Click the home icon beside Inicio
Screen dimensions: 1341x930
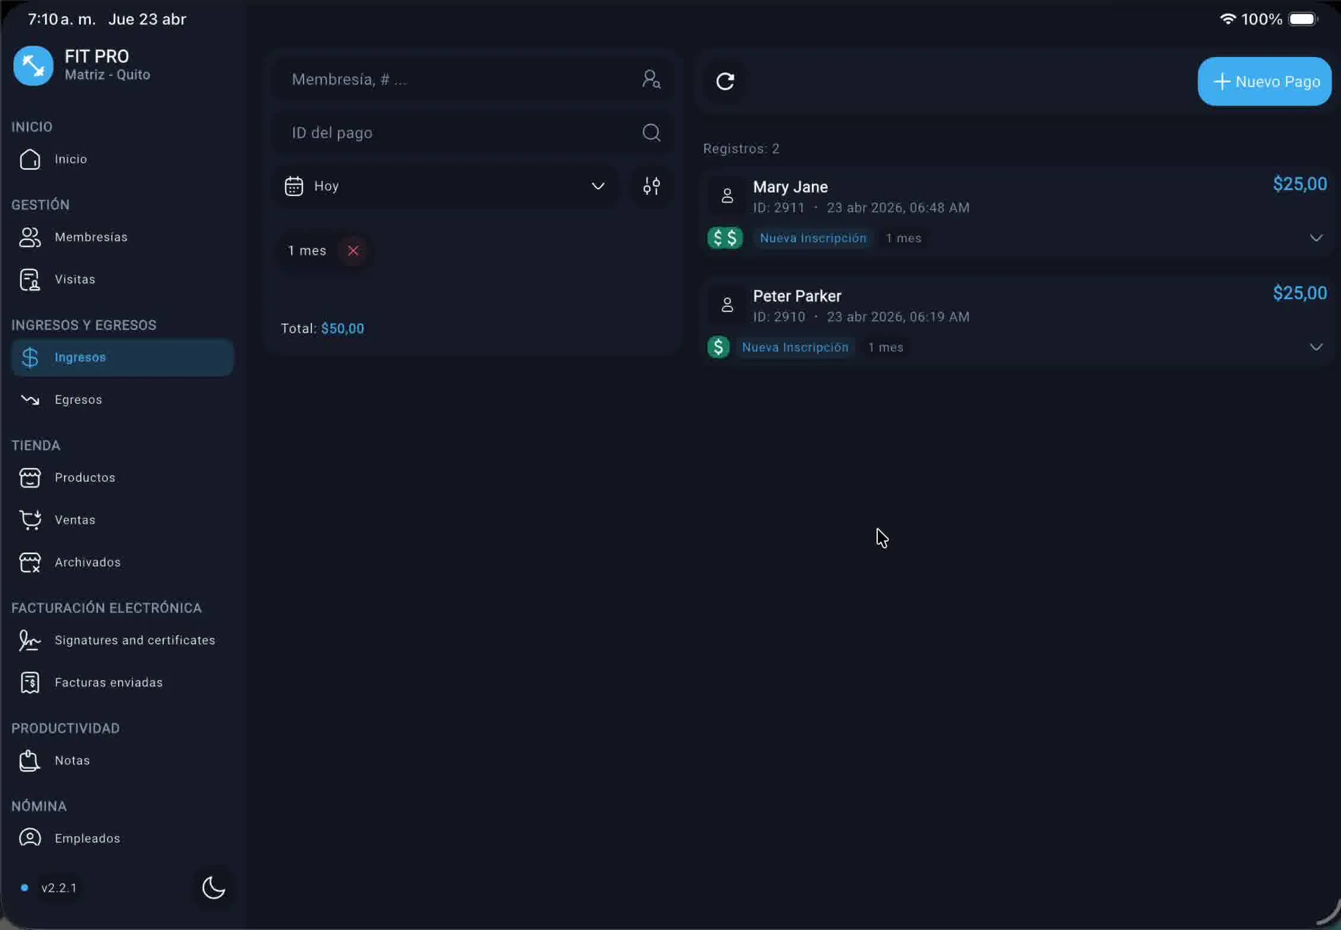30,159
